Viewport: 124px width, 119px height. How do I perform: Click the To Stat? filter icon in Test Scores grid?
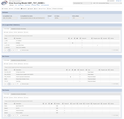click(x=84, y=104)
